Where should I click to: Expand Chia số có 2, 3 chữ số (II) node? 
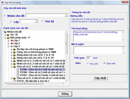pyautogui.click(x=11, y=78)
